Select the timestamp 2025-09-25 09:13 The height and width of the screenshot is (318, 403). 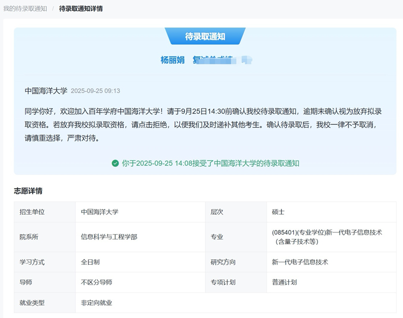point(95,91)
